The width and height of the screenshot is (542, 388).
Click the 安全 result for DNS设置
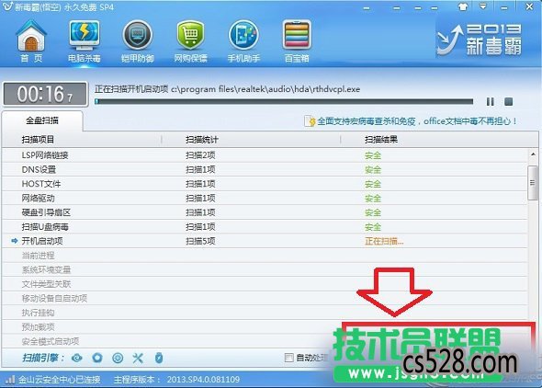click(x=373, y=169)
